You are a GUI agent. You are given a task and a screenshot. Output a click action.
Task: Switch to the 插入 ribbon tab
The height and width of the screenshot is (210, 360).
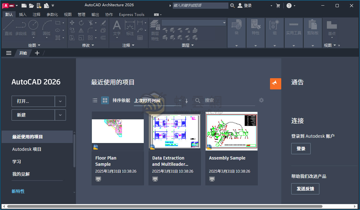tap(23, 14)
